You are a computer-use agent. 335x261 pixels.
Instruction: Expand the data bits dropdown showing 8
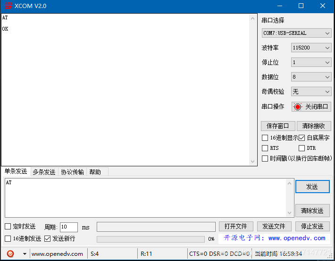coord(311,77)
